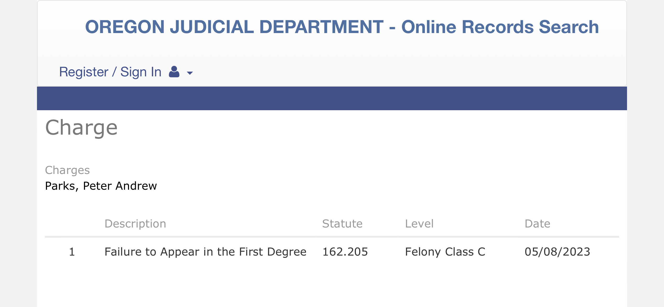Click the Oregon Judicial Department title

click(x=342, y=27)
